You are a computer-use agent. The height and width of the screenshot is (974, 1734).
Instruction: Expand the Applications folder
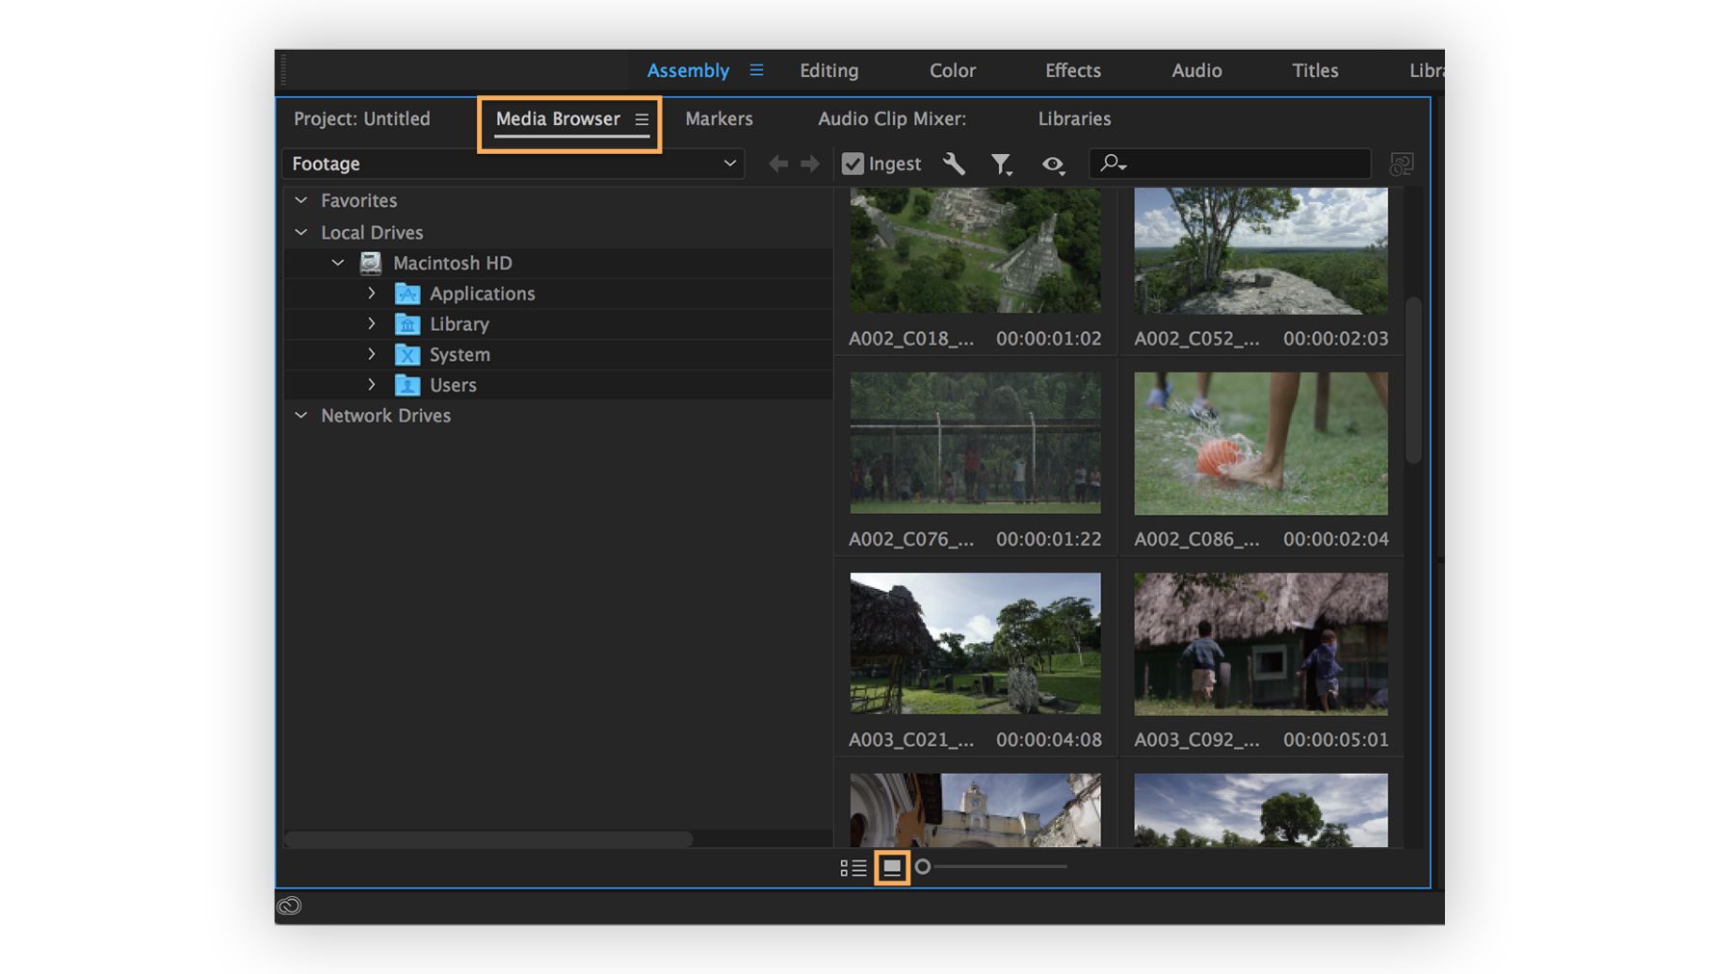click(x=372, y=294)
